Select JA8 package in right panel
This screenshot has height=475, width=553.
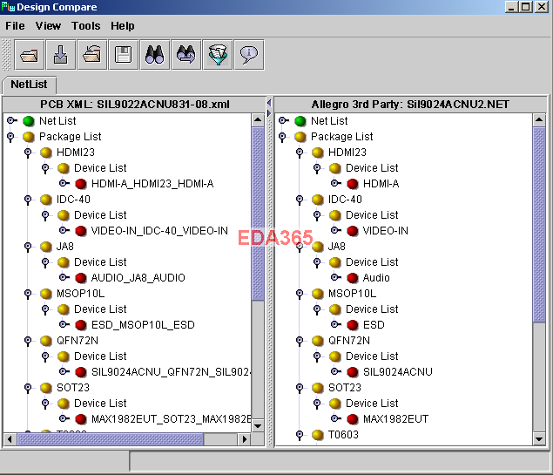336,247
